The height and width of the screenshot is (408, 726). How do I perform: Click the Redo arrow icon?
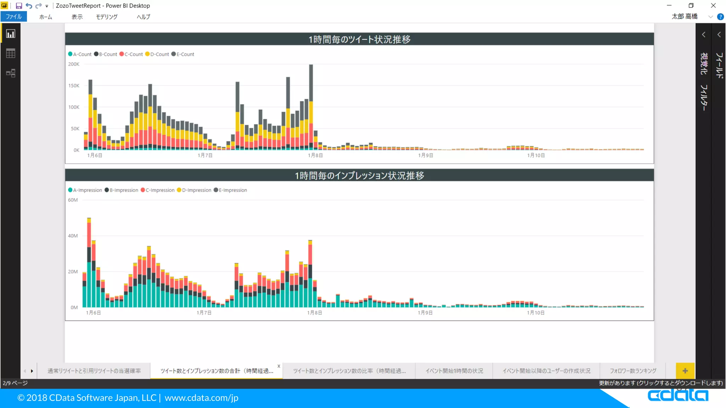pos(38,6)
